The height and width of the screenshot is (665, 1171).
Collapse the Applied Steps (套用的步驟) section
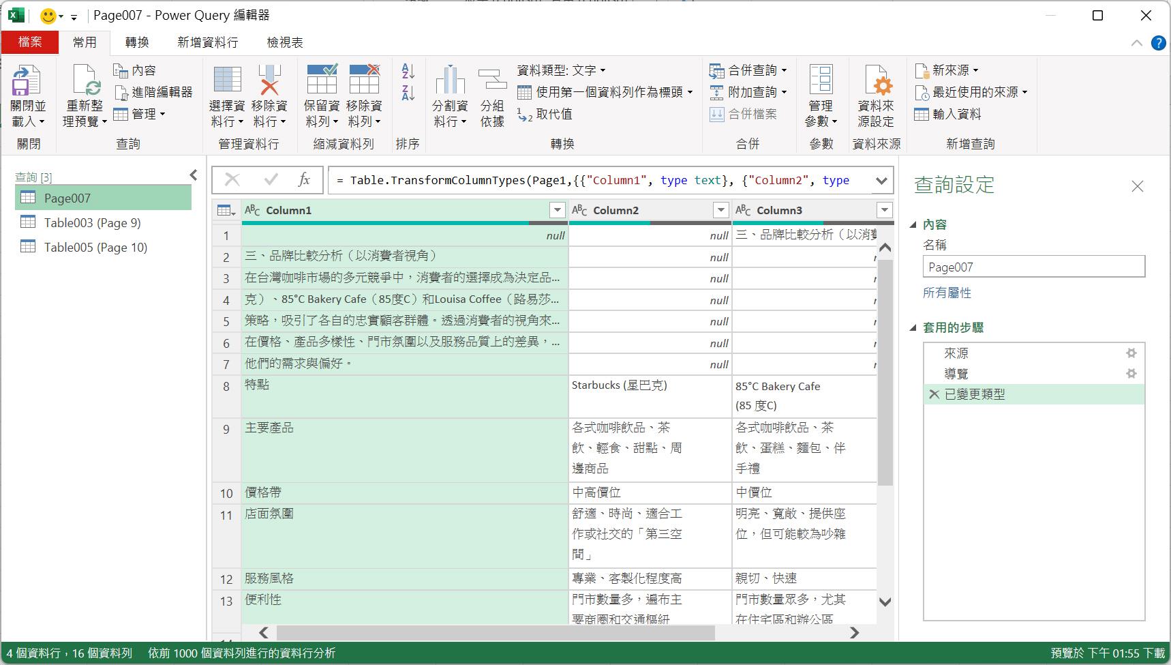pyautogui.click(x=913, y=328)
